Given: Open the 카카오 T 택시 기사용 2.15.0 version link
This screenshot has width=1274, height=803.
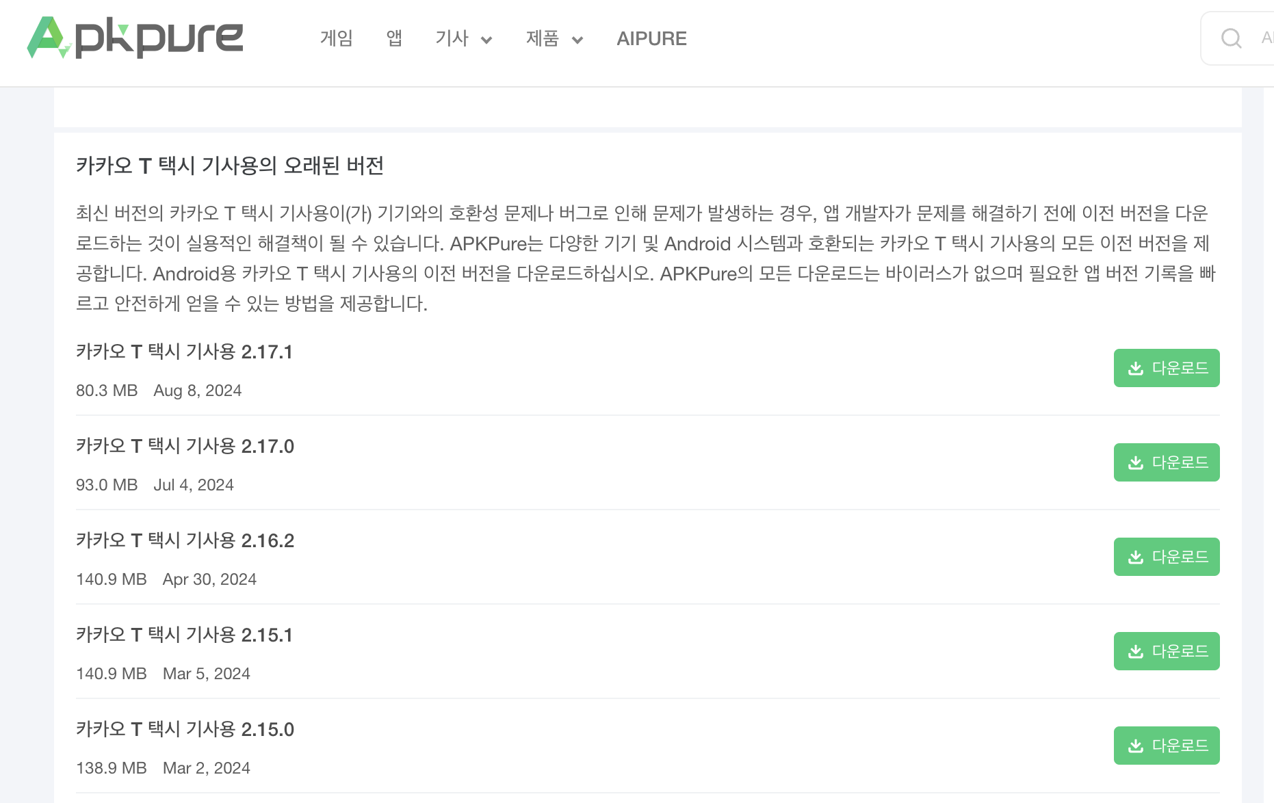Looking at the screenshot, I should (x=185, y=729).
